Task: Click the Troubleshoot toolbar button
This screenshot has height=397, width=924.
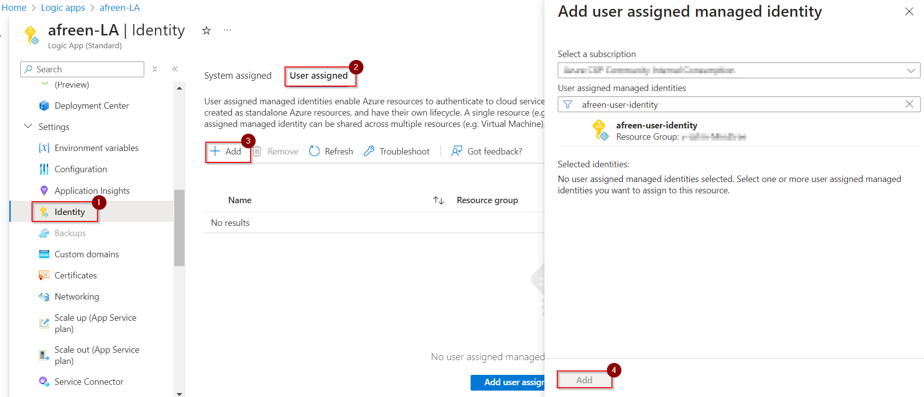Action: click(x=396, y=151)
